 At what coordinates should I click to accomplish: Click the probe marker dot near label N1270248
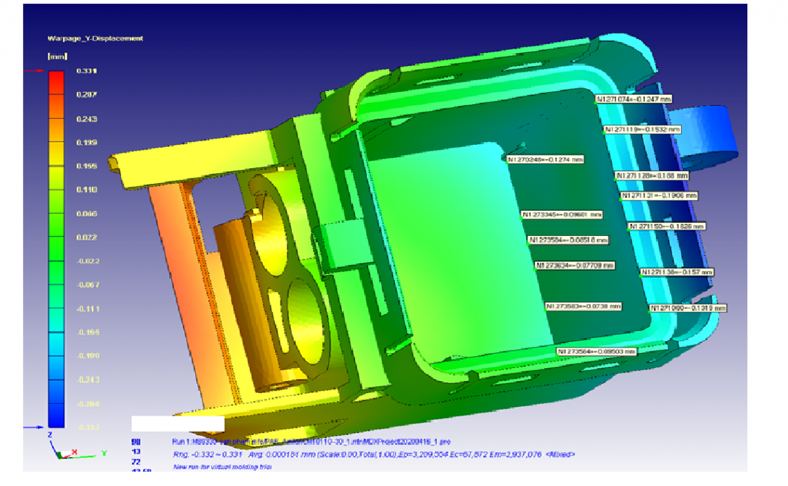tap(507, 163)
